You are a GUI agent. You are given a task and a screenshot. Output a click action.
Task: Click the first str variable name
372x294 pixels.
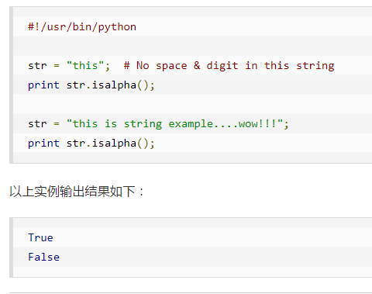pos(37,66)
